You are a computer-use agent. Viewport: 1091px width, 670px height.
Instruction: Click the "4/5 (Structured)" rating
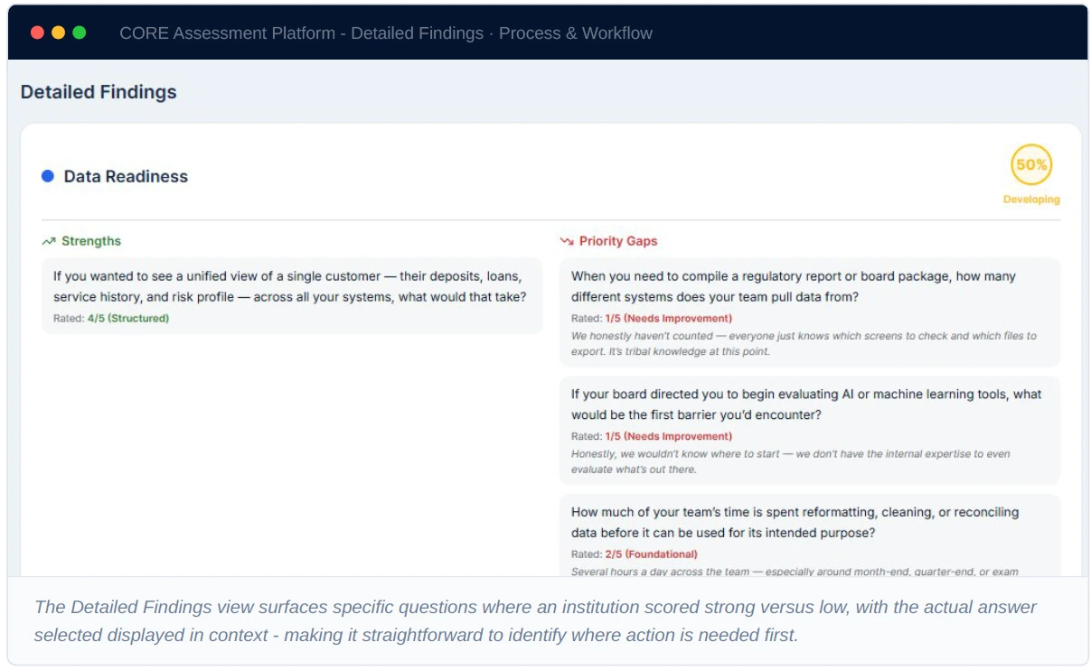pos(128,319)
